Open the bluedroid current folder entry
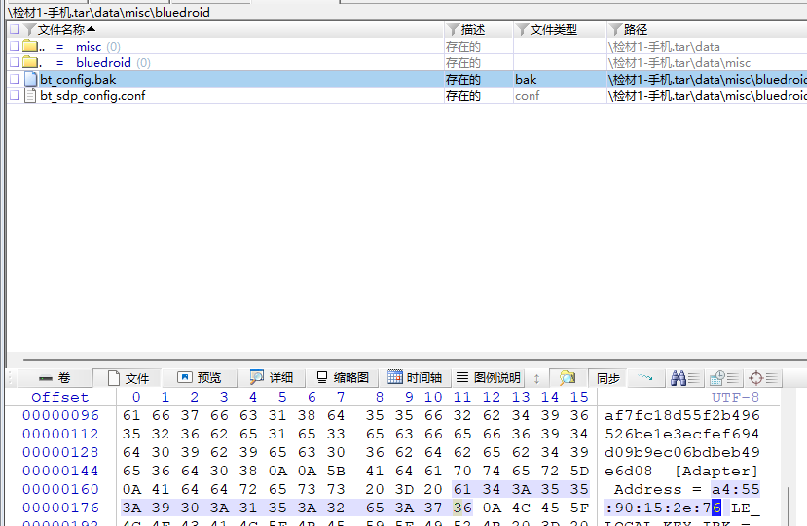 pos(102,63)
